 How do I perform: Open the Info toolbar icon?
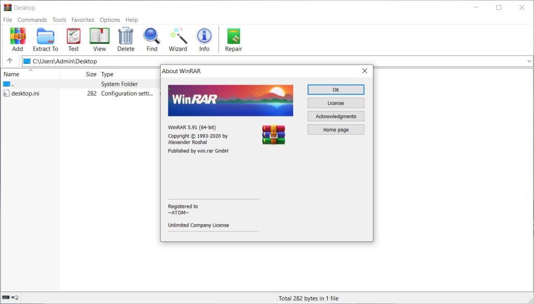[x=204, y=40]
